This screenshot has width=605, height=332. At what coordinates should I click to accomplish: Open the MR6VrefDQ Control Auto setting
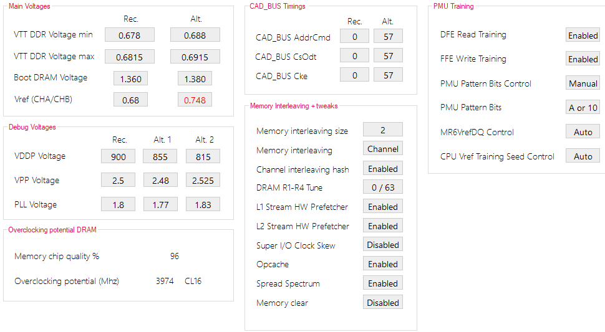point(583,132)
